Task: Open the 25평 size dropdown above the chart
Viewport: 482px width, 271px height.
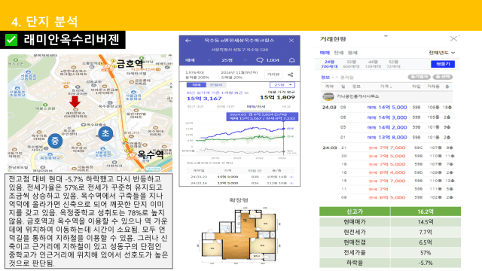Action: tap(282, 85)
